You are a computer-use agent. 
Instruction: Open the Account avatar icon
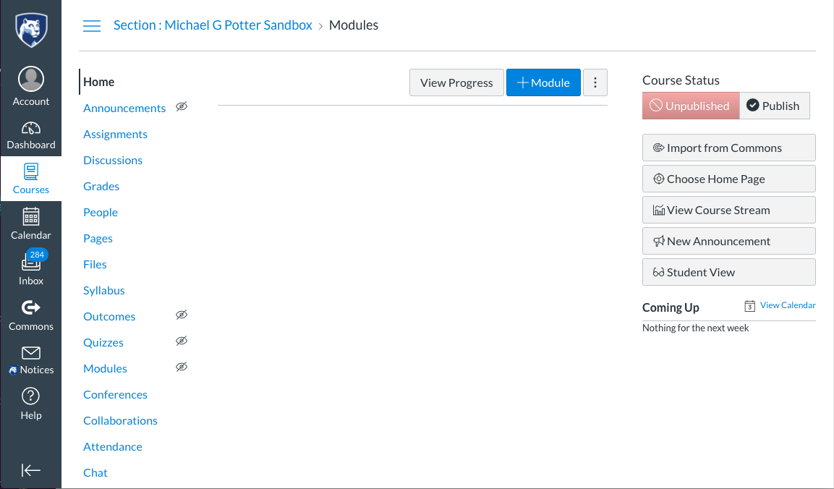[31, 80]
